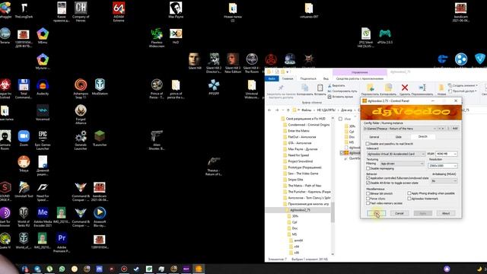
Task: Open Total Commander desktop icon
Action: (x=24, y=88)
